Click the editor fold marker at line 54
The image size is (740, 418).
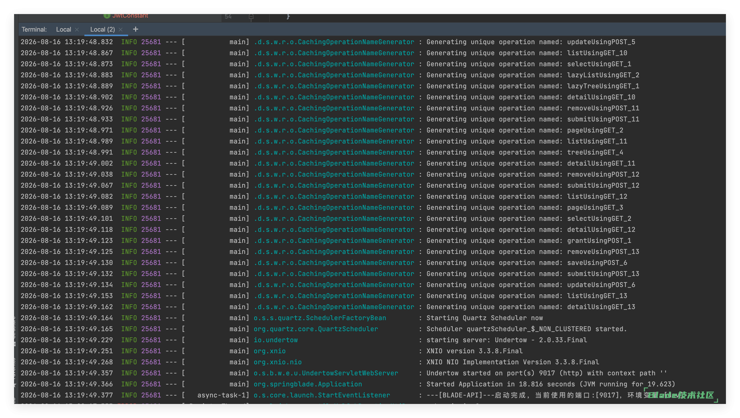coord(251,17)
